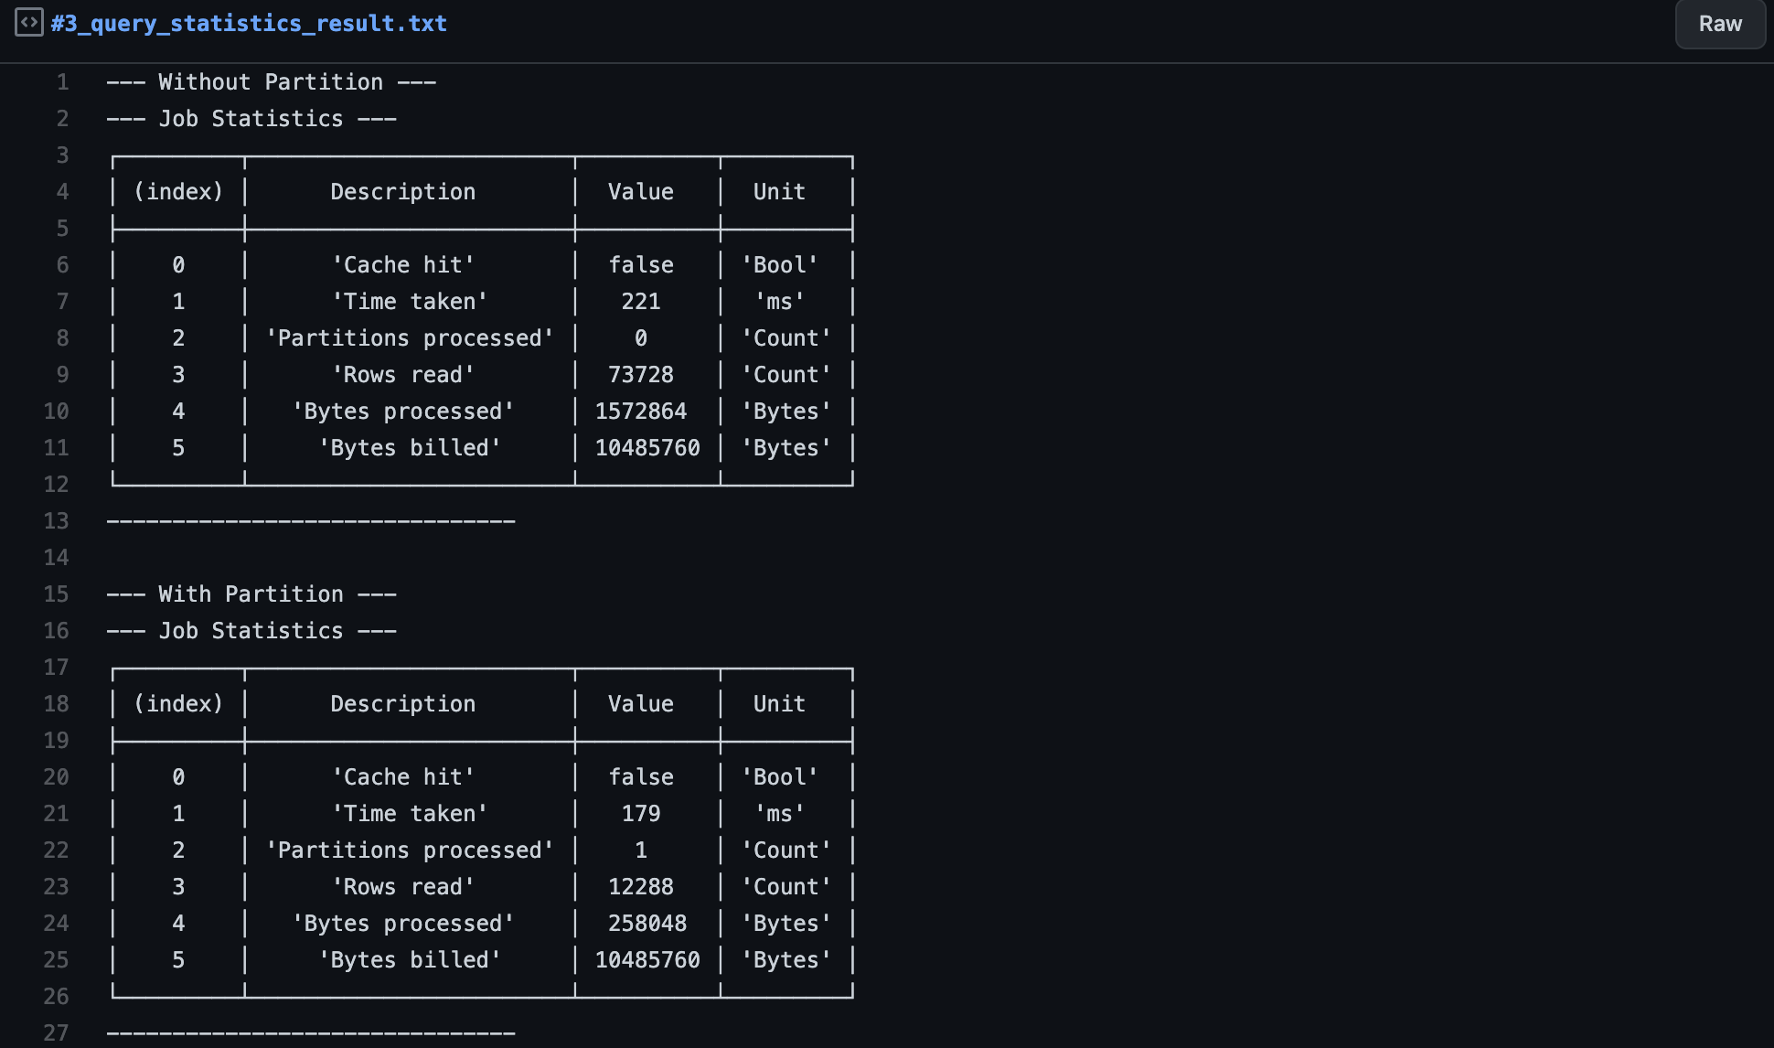
Task: Click the Bytes processed value 258048
Action: point(647,924)
